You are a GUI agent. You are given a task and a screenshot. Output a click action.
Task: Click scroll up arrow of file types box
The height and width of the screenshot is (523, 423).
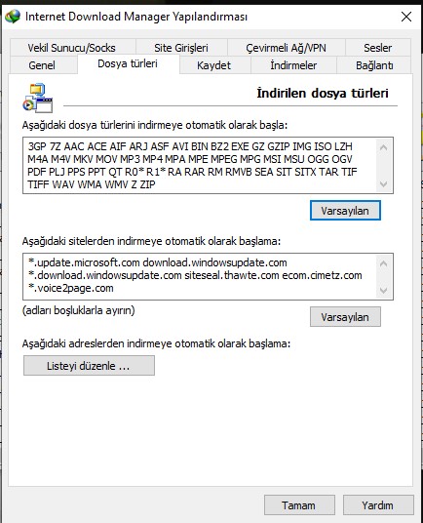click(384, 147)
